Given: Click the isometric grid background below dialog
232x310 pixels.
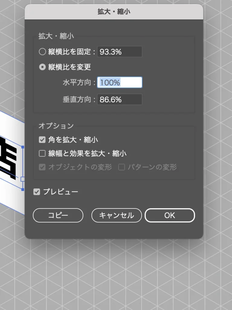Looking at the screenshot, I should point(116,275).
